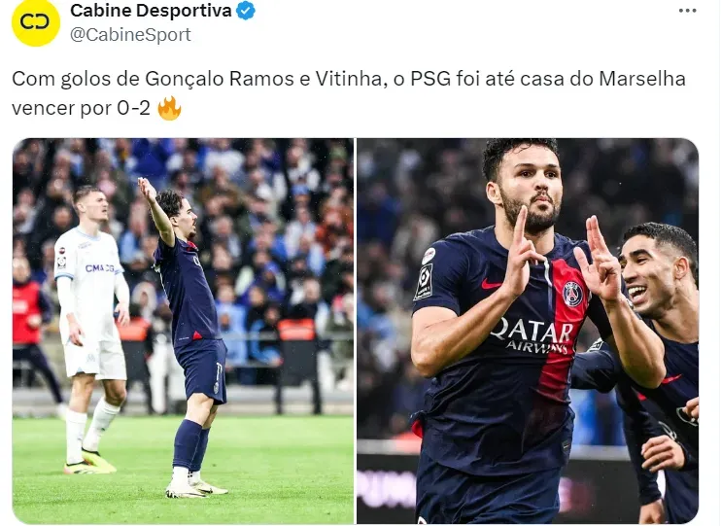This screenshot has height=526, width=721.
Task: Click the CMA CGM logo on white jersey
Action: point(99,267)
